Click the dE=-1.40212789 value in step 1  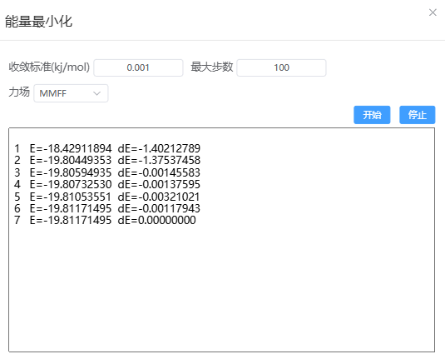[x=159, y=148]
